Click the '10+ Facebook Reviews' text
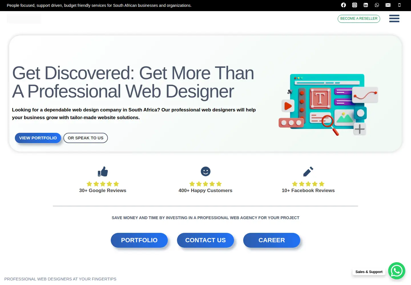Screen dimensions: 411x285 [308, 191]
